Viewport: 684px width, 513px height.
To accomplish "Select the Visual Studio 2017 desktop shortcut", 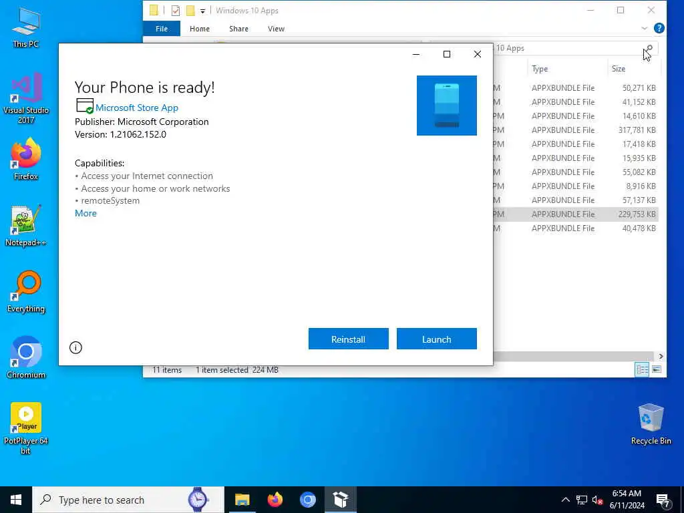I will pyautogui.click(x=26, y=98).
